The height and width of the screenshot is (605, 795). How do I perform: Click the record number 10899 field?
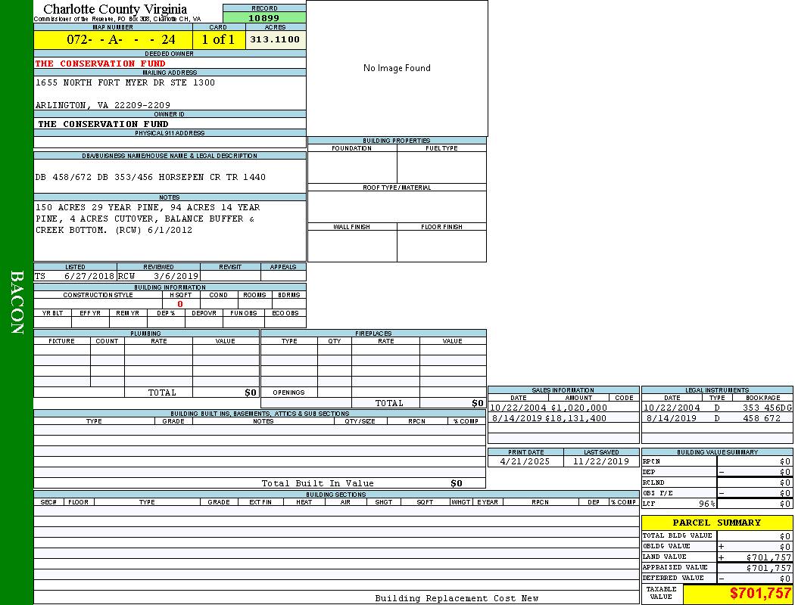point(264,17)
